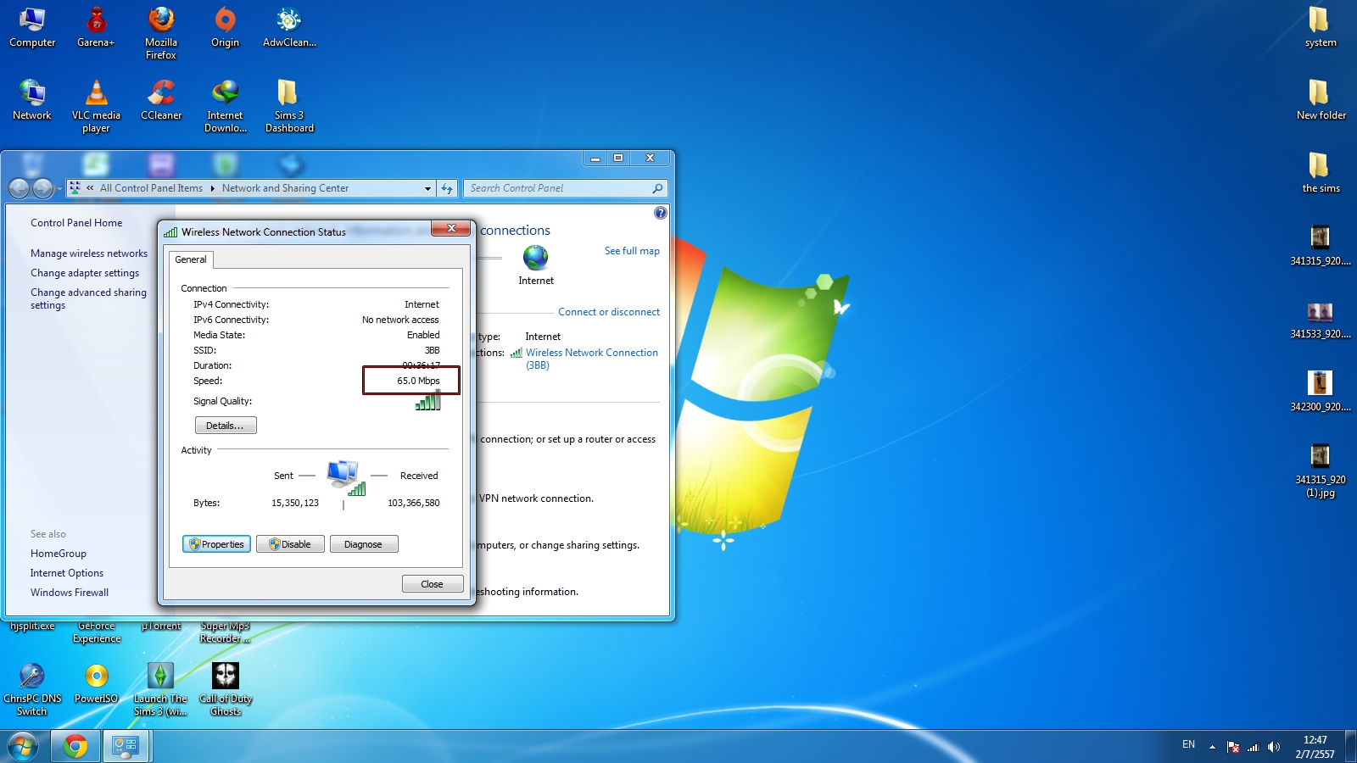Screen dimensions: 1357x763
Task: Select the 'system' folder on the desktop
Action: point(1321,27)
